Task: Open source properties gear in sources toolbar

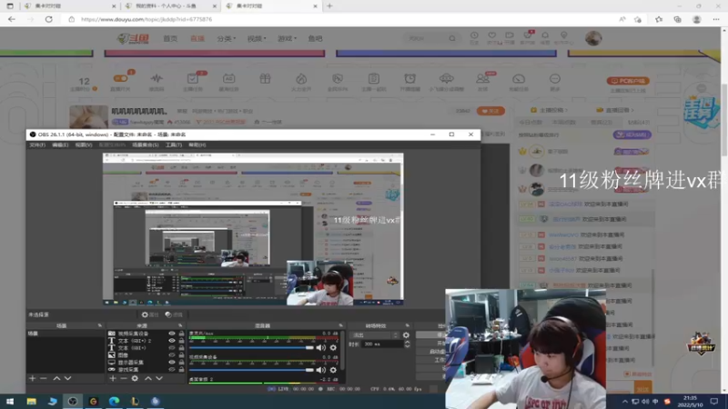Action: (135, 378)
